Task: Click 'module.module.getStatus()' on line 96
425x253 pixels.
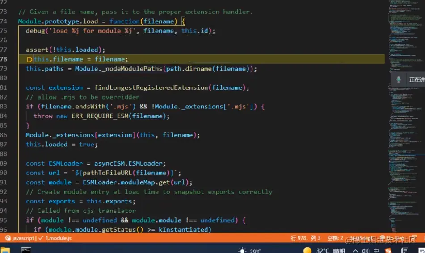Action: [96, 229]
